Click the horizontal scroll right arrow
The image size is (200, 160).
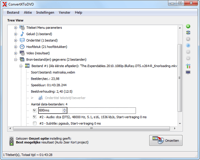coord(175,128)
